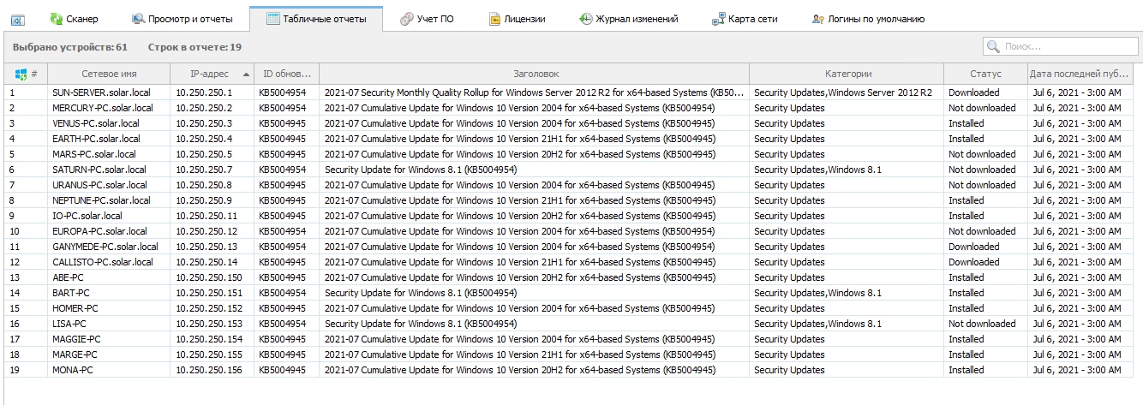Screen dimensions: 1143x405
Task: Click the Категории column header
Action: coord(847,74)
